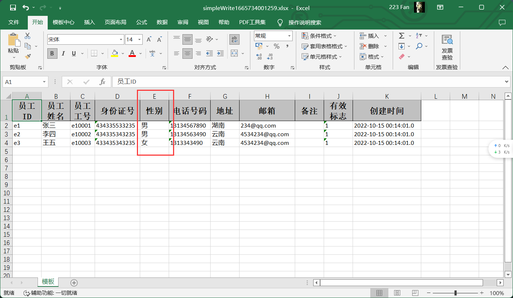Click the Borders icon
Screen dimensions: 513x298
pos(94,53)
